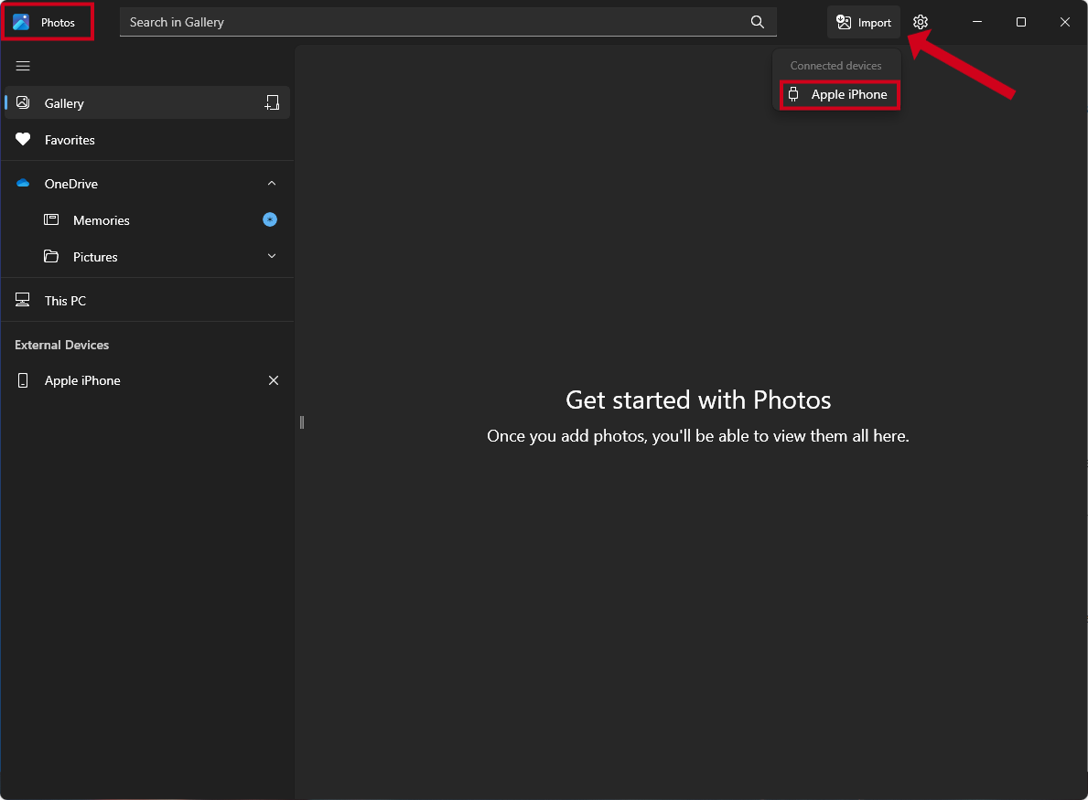This screenshot has width=1088, height=800.
Task: Click the blue Memories status badge
Action: coord(270,219)
